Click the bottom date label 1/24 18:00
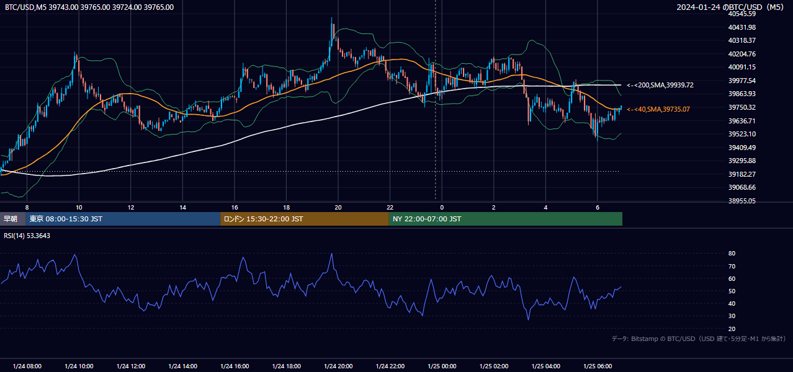 286,366
